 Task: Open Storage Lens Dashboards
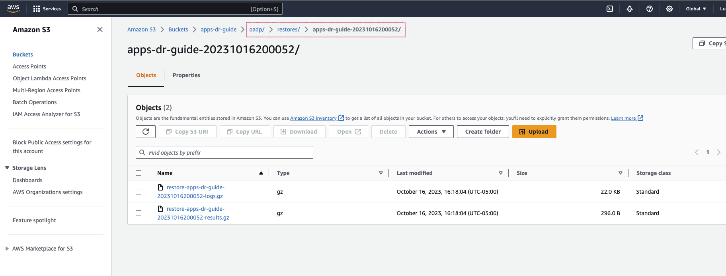(x=27, y=180)
